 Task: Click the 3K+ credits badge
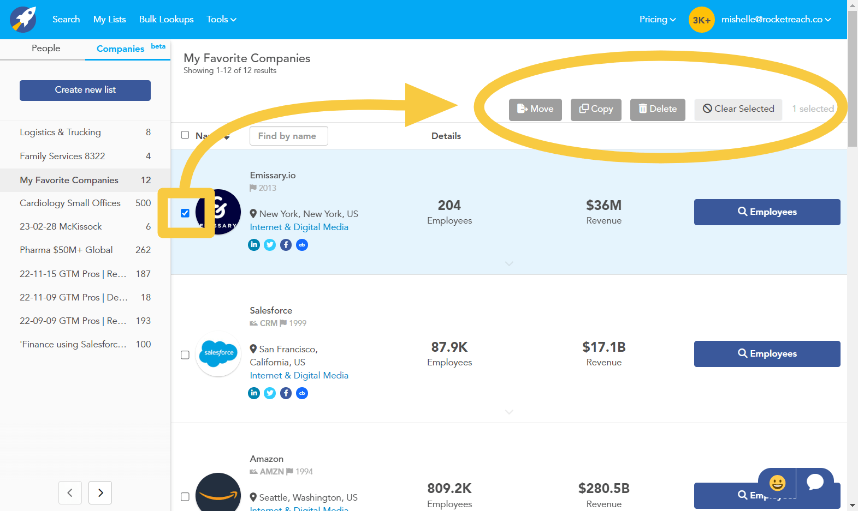click(701, 20)
